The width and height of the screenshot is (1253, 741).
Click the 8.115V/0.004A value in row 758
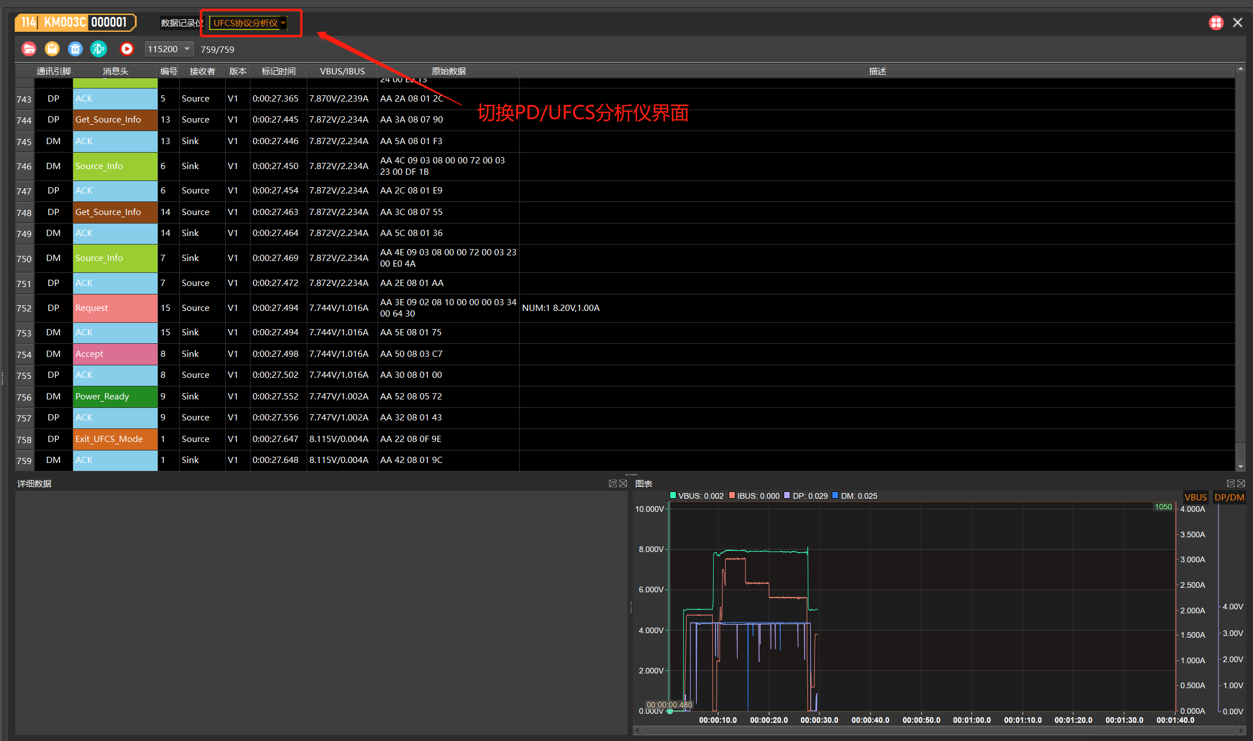pos(339,439)
